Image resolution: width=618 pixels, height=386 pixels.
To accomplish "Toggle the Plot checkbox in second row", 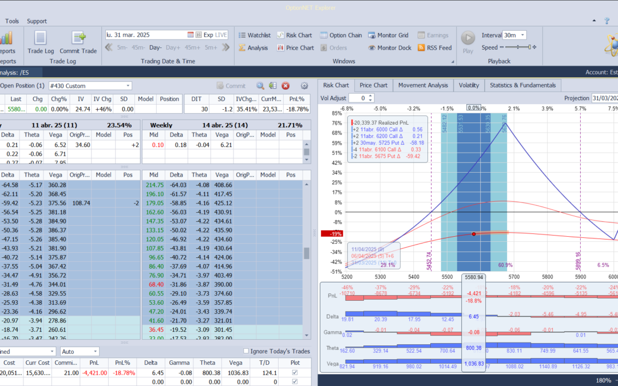I will pos(295,381).
